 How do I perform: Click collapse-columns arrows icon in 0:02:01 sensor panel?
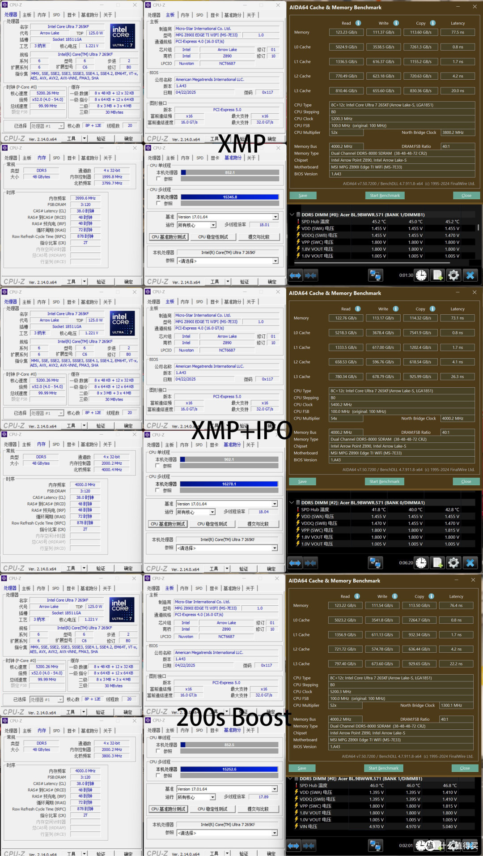tap(309, 846)
